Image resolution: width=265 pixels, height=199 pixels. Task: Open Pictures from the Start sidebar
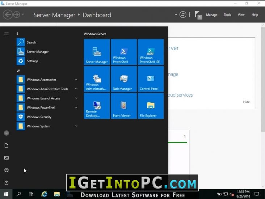[x=7, y=158]
